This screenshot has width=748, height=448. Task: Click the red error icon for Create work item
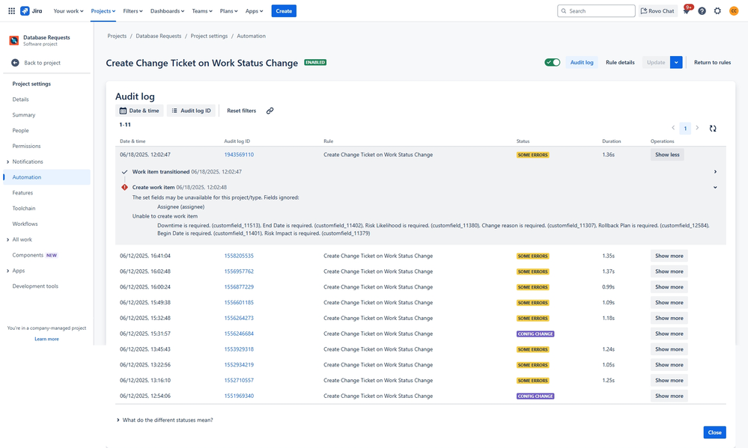124,187
